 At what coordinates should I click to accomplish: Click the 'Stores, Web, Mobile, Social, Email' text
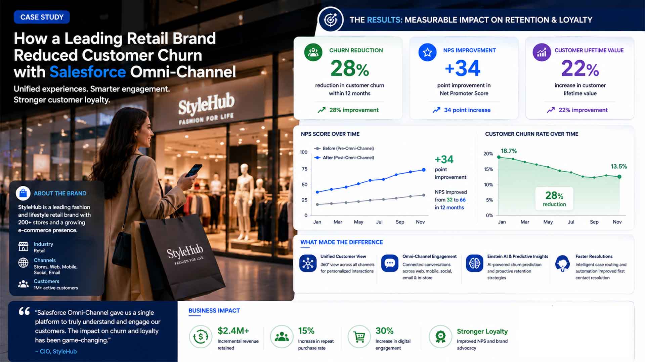pyautogui.click(x=55, y=270)
